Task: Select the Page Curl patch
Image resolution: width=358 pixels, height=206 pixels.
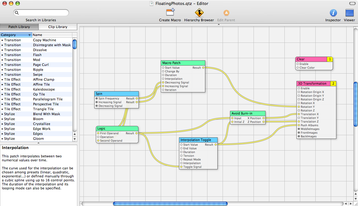Action: (36, 65)
